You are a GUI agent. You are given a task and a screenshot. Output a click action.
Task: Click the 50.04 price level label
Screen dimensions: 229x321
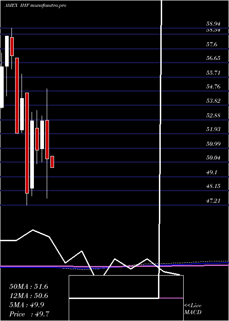tap(213, 158)
